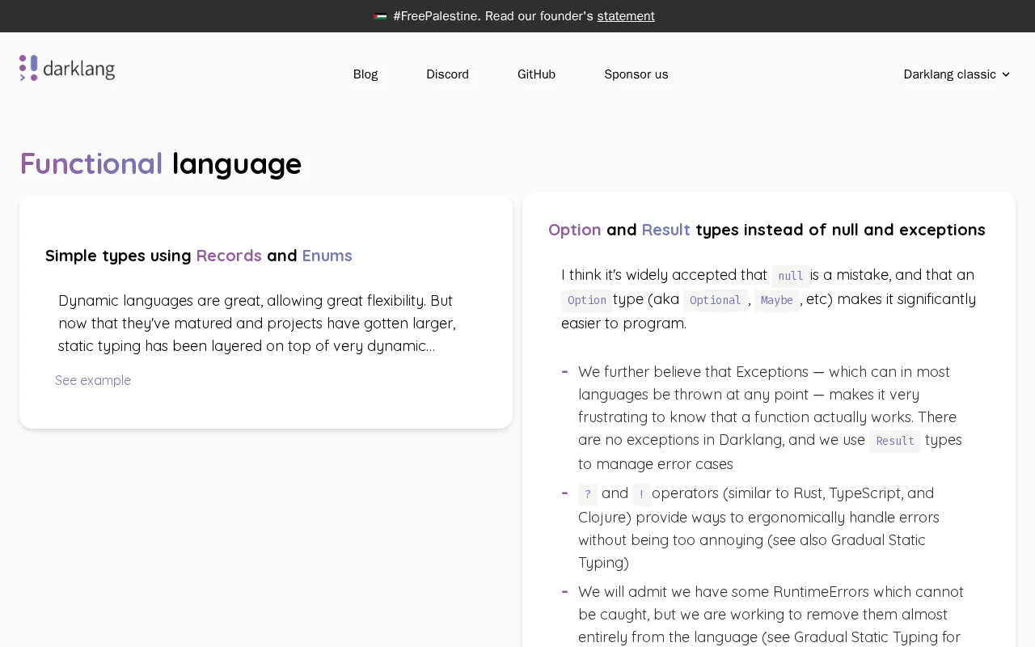Expand the Darklang classic dropdown
Viewport: 1035px width, 647px height.
tap(957, 74)
